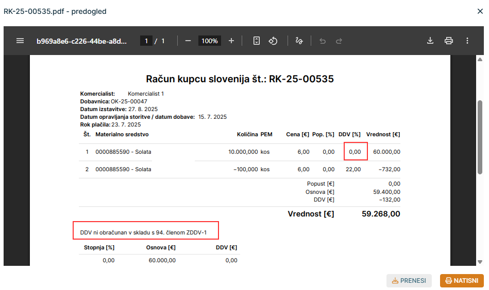Download the PDF using toolbar icon
The image size is (489, 290).
click(x=430, y=41)
